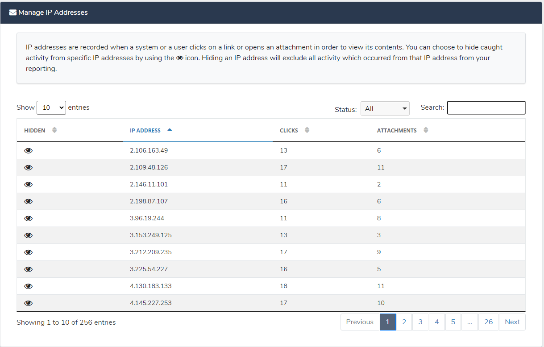This screenshot has height=347, width=544.
Task: Open page 5 of the IP list
Action: click(453, 322)
